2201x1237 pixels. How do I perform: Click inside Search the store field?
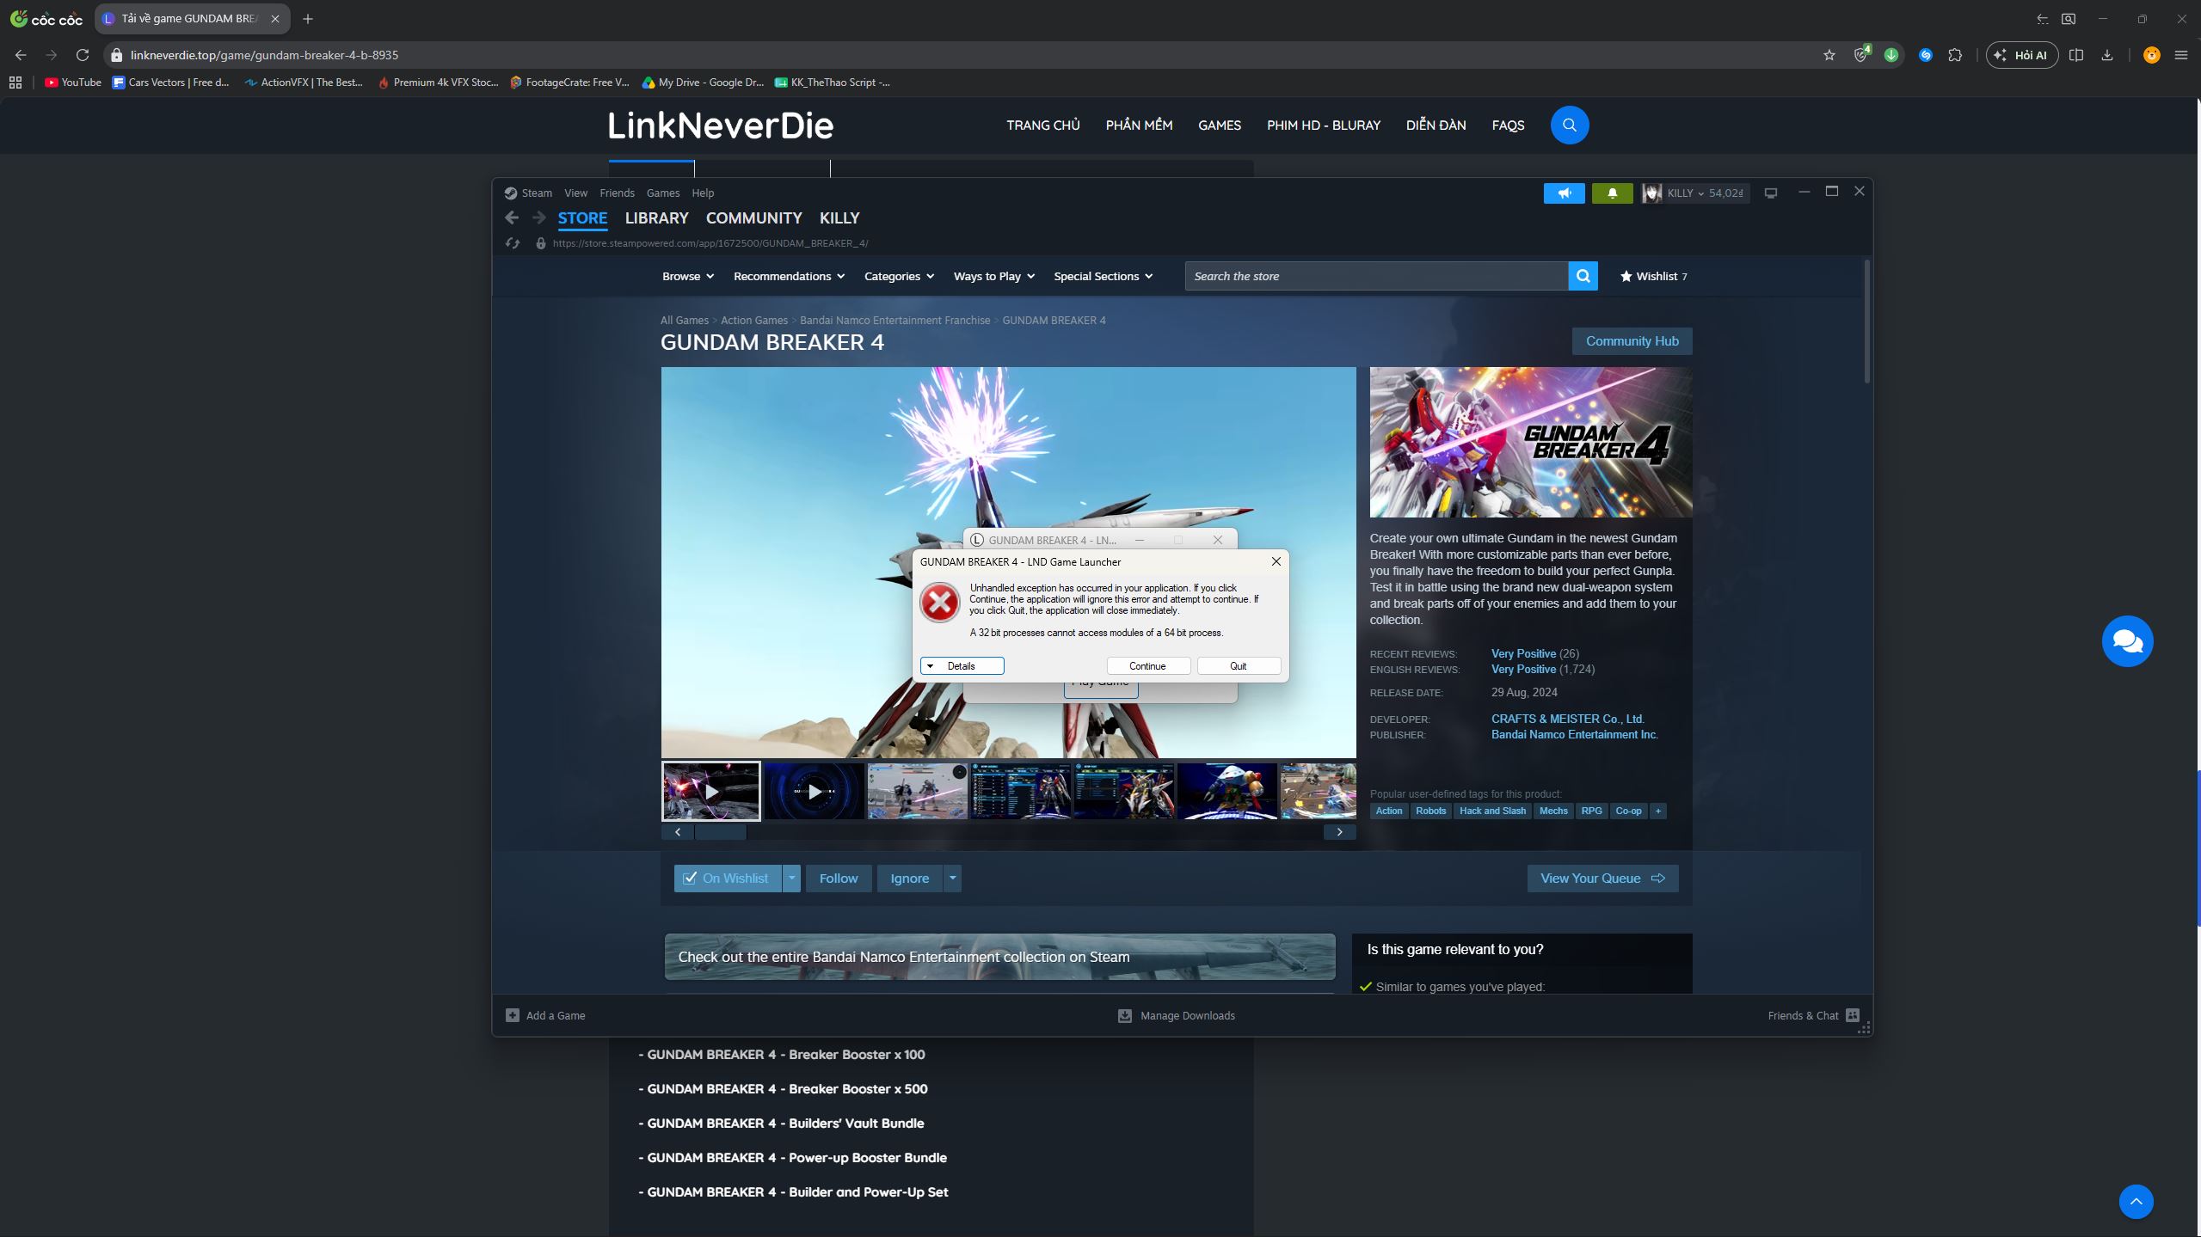click(x=1376, y=276)
